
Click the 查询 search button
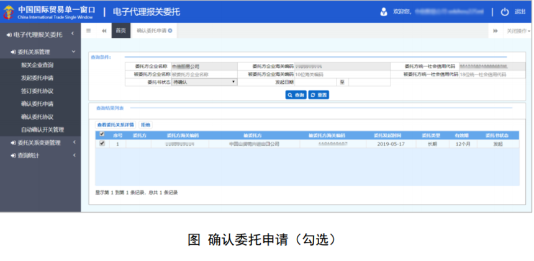click(x=296, y=95)
